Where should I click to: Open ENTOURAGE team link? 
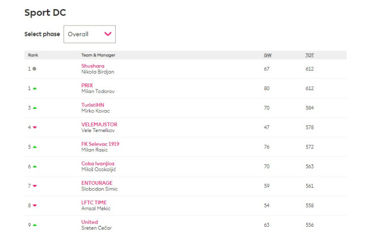click(97, 183)
